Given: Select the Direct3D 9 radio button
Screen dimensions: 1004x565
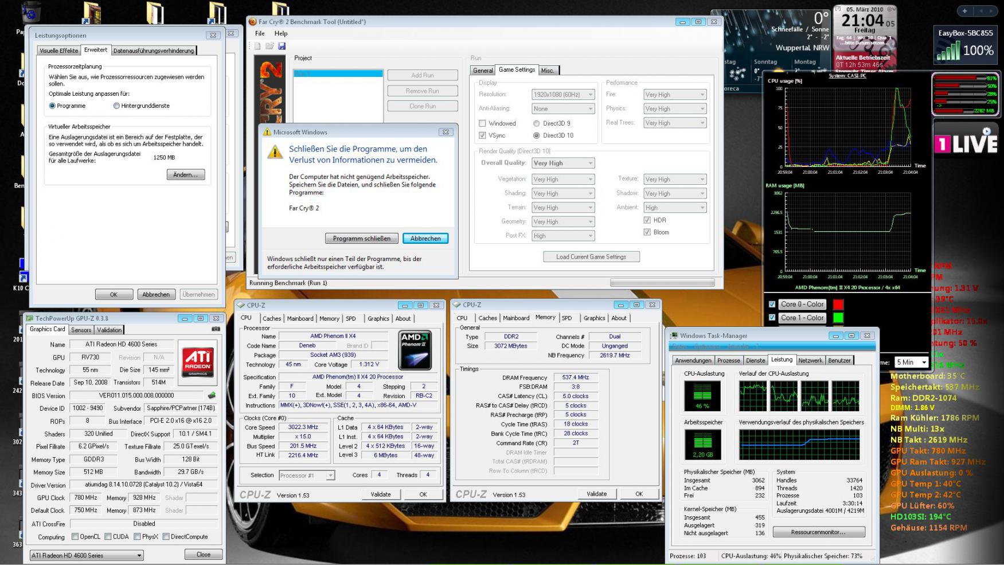Looking at the screenshot, I should 537,123.
